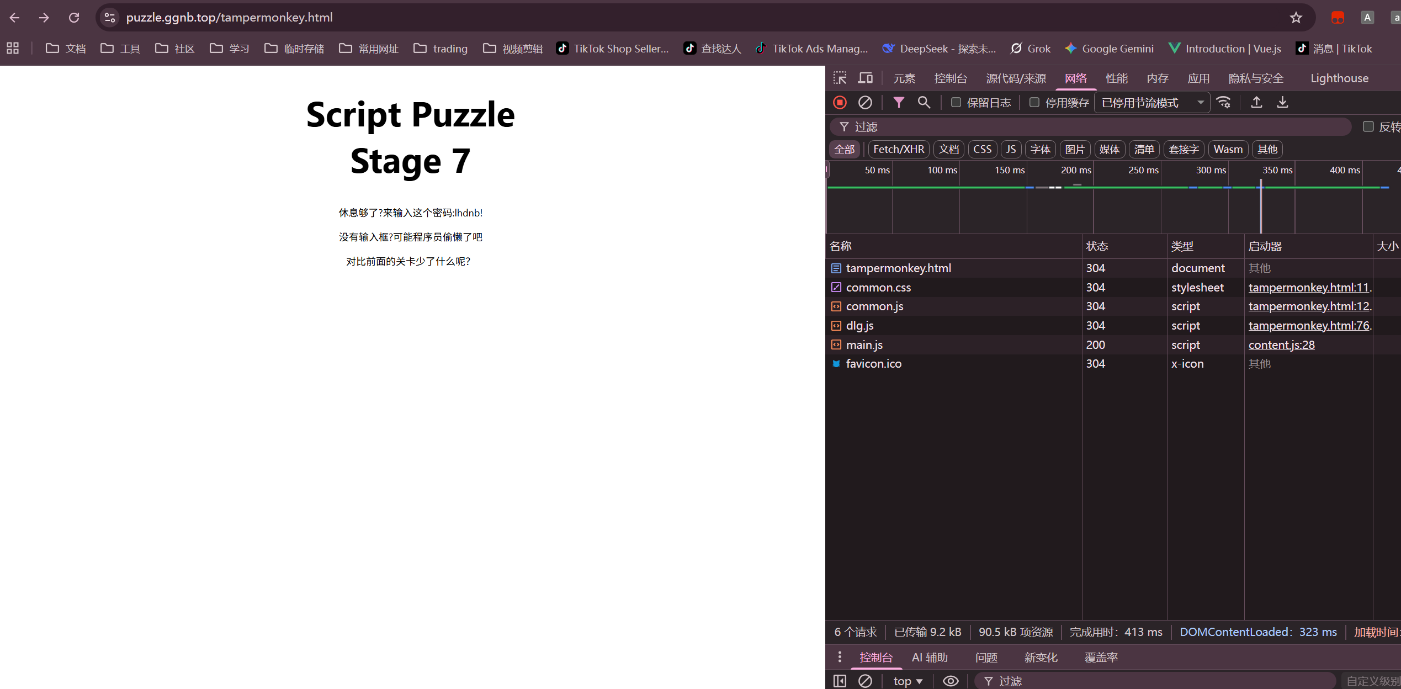This screenshot has width=1401, height=689.
Task: Toggle the device toolbar icon
Action: 865,78
